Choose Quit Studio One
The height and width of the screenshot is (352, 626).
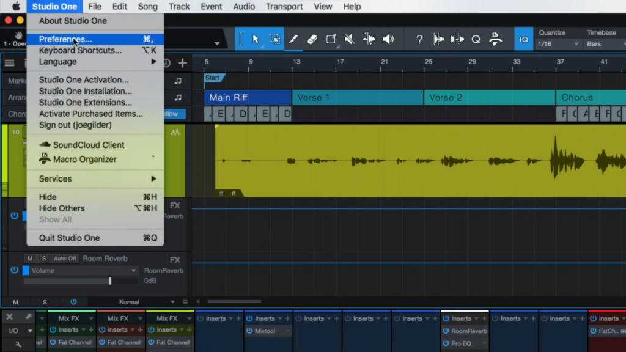tap(95, 238)
